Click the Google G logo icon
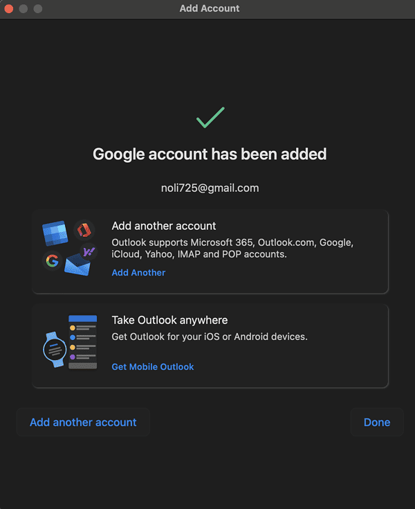Screen dimensions: 415x509 pos(52,261)
